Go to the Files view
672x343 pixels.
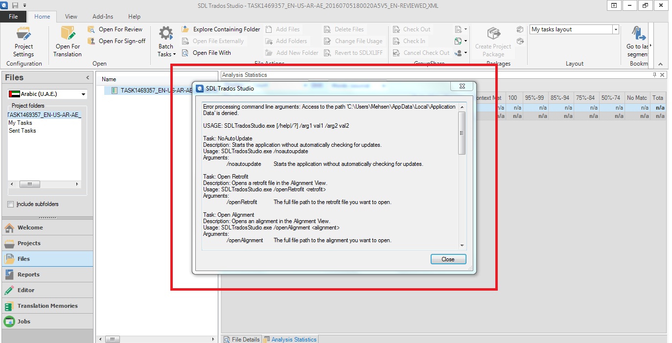47,259
